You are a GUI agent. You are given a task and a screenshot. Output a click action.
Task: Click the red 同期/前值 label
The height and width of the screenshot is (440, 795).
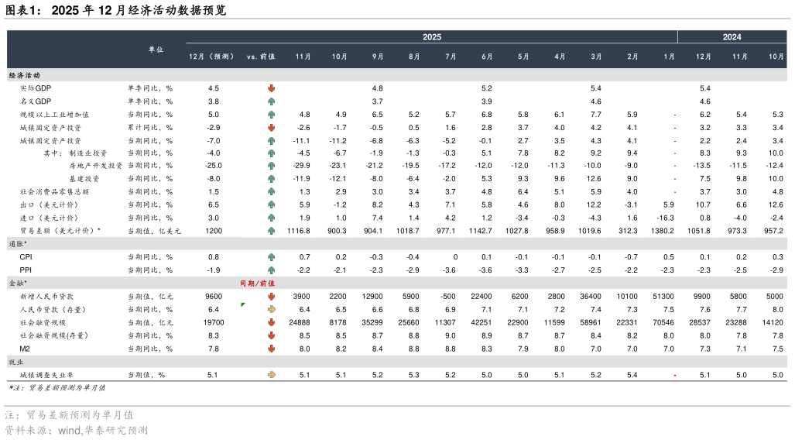point(257,284)
